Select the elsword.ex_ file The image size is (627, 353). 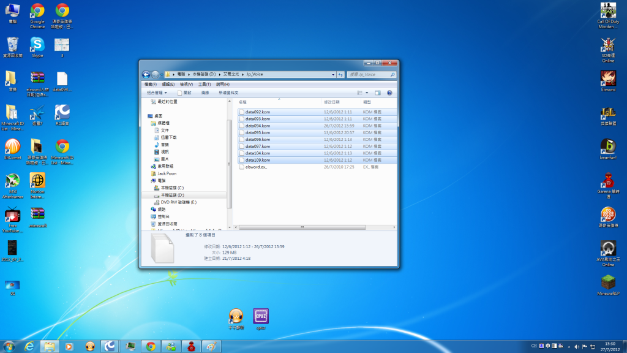point(256,167)
